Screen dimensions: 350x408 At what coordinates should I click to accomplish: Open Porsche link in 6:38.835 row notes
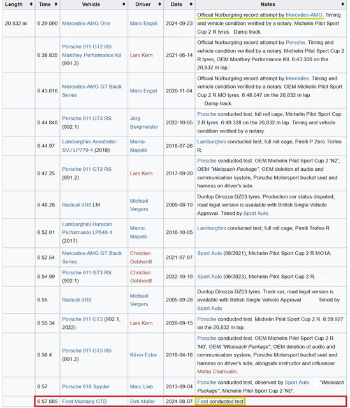tap(295, 43)
